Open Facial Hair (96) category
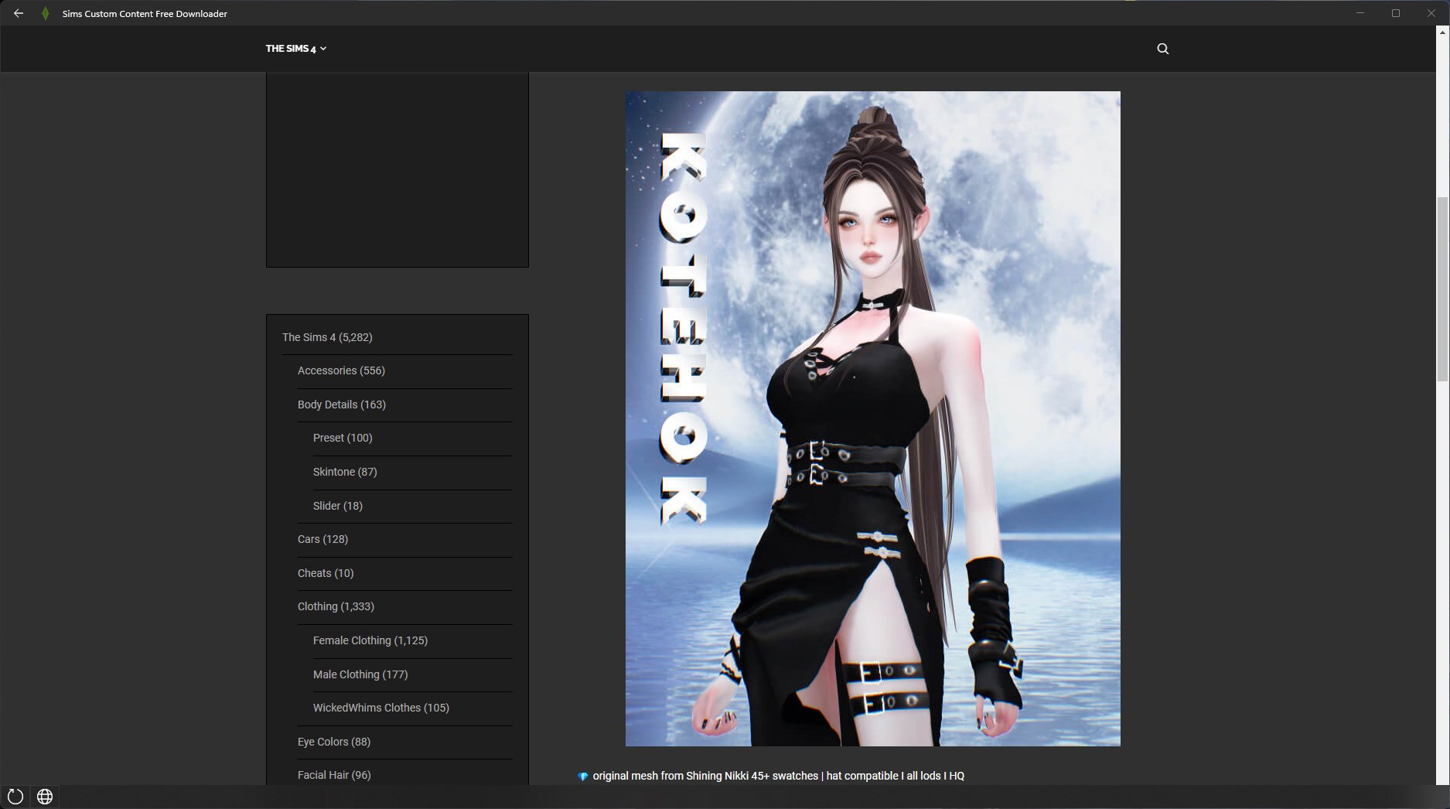Viewport: 1450px width, 809px height. click(x=334, y=775)
